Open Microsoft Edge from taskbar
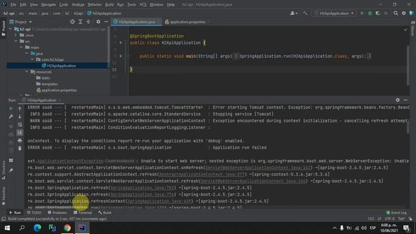Image resolution: width=416 pixels, height=234 pixels. click(37, 228)
